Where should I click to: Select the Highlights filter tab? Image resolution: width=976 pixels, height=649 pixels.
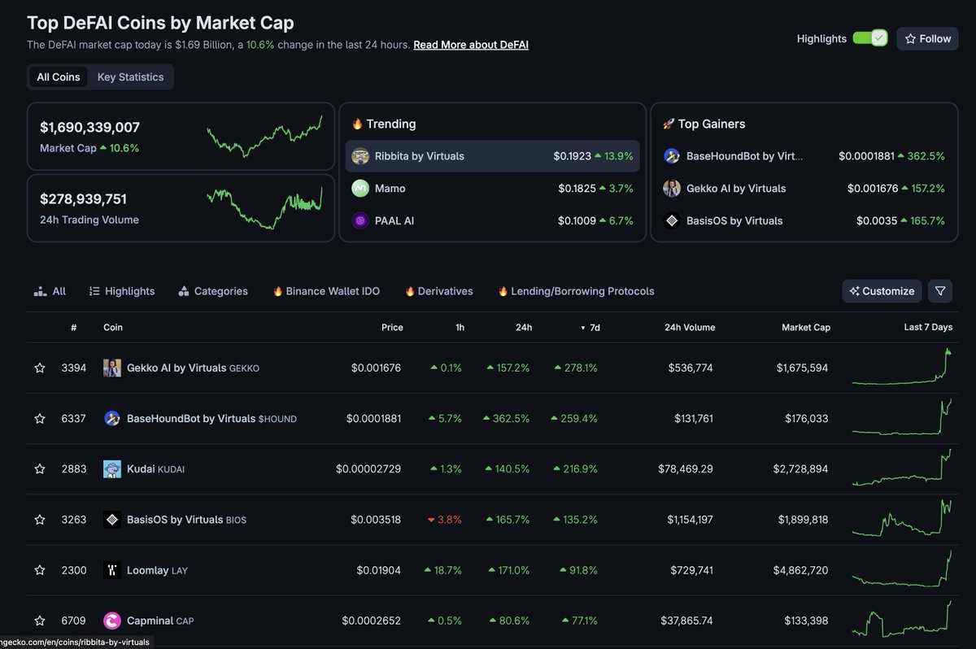tap(122, 291)
